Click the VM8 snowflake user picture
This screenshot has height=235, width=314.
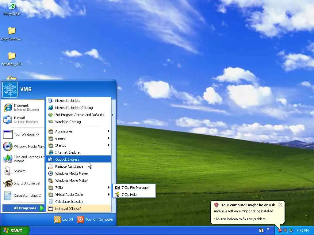click(10, 90)
